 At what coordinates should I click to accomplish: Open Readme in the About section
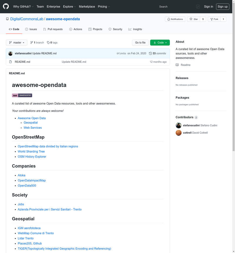(183, 65)
